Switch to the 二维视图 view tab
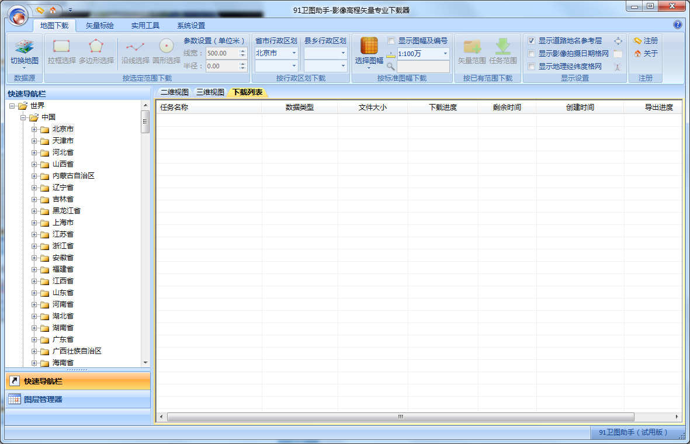This screenshot has height=444, width=690. (174, 92)
